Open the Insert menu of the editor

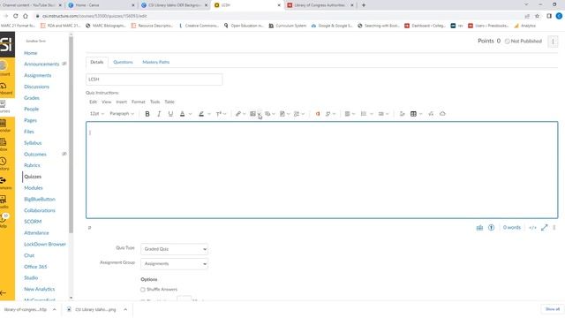coord(122,102)
